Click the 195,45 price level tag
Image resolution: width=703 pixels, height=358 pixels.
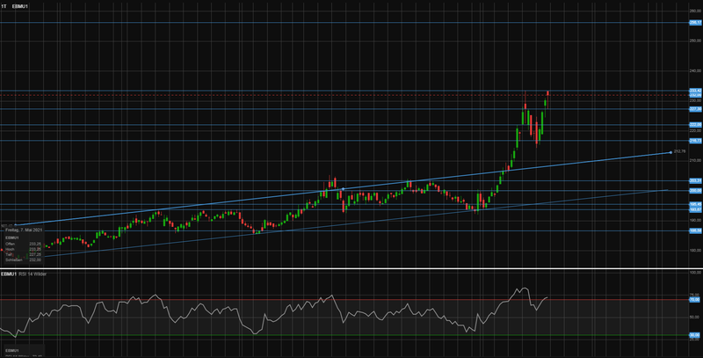pos(694,205)
